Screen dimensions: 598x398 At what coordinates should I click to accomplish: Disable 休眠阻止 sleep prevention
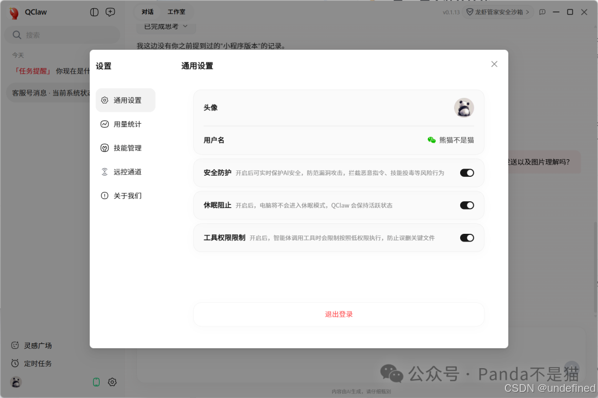pos(467,205)
